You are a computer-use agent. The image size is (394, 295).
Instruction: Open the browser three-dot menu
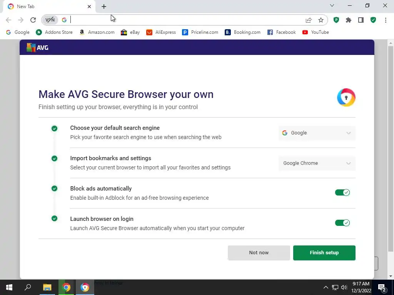tap(386, 20)
